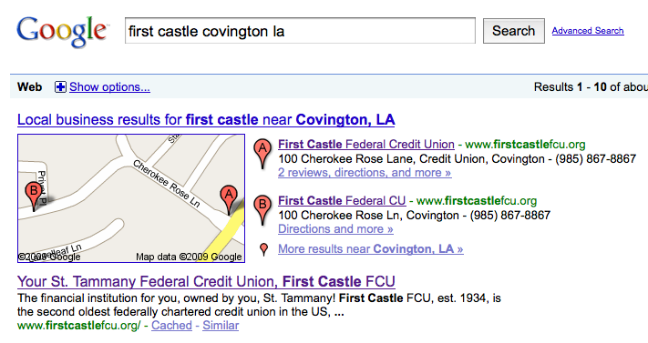
Task: Open More results near Covington, LA
Action: coord(371,249)
